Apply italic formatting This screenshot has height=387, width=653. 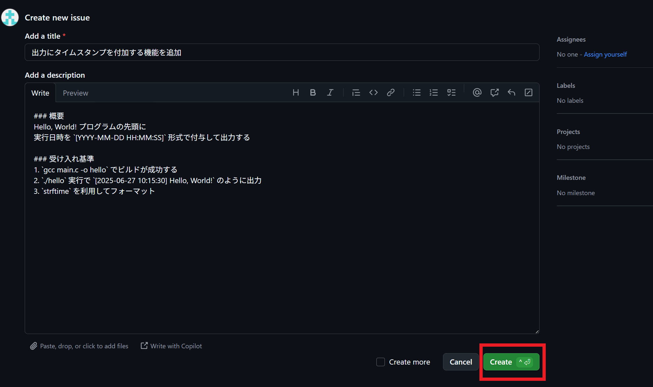pos(330,92)
